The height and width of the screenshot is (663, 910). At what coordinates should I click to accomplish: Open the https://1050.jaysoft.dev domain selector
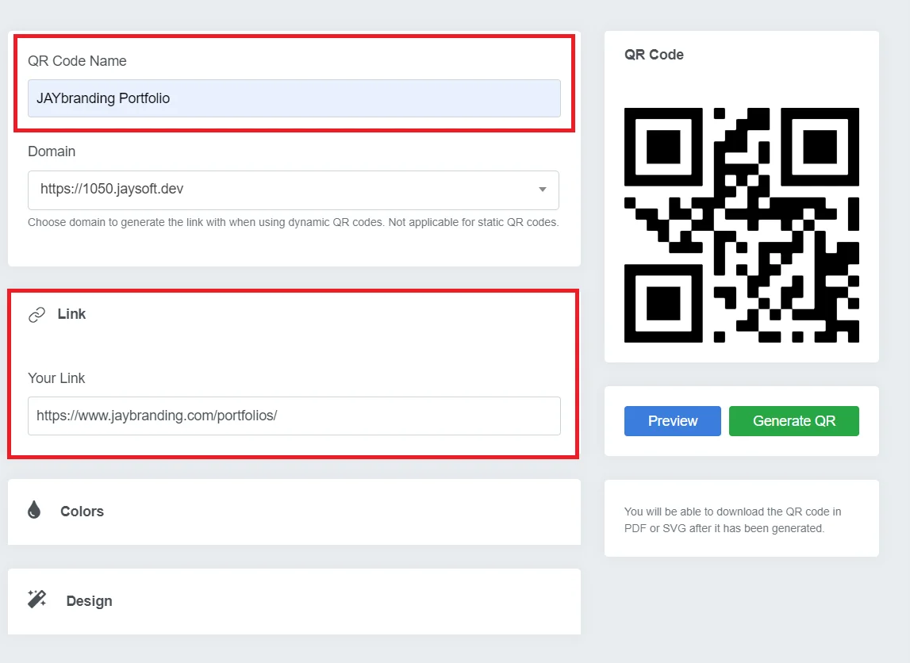coord(293,190)
